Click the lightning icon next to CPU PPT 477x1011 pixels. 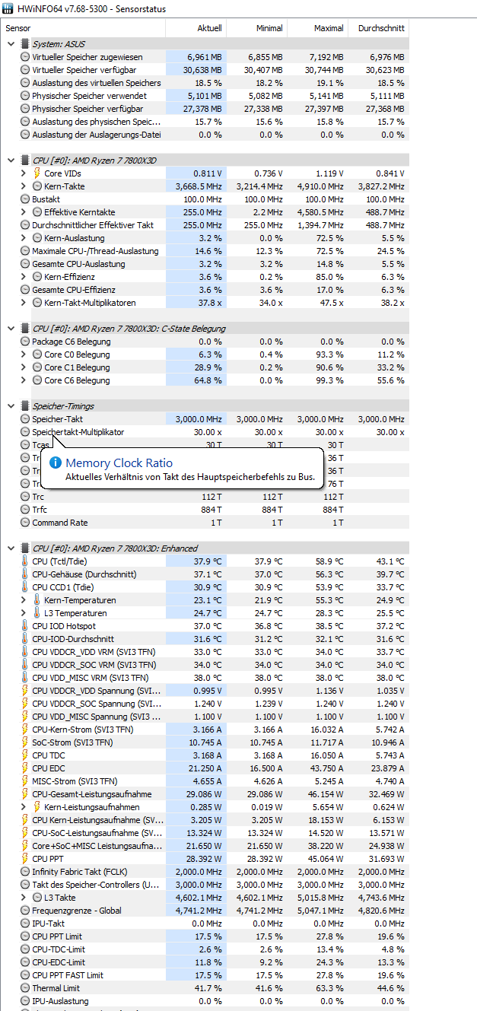[x=25, y=859]
